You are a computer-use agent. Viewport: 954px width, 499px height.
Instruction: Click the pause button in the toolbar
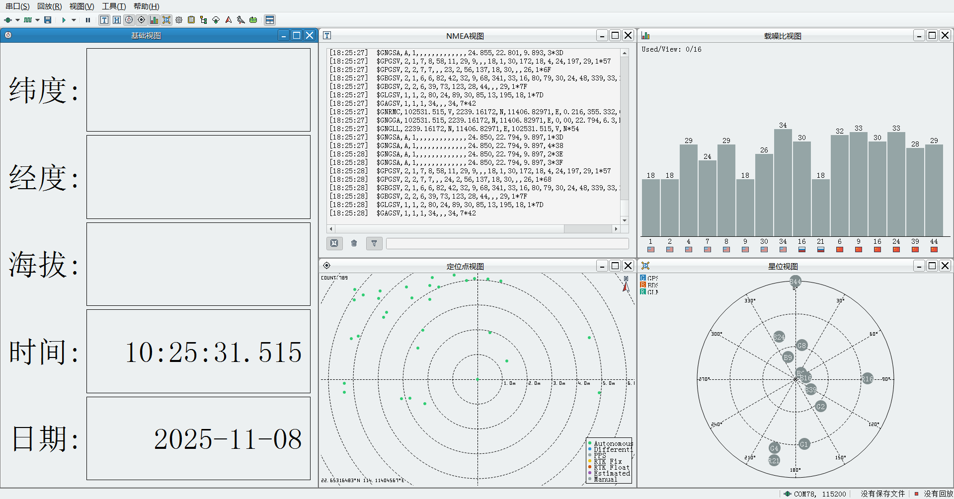tap(88, 20)
